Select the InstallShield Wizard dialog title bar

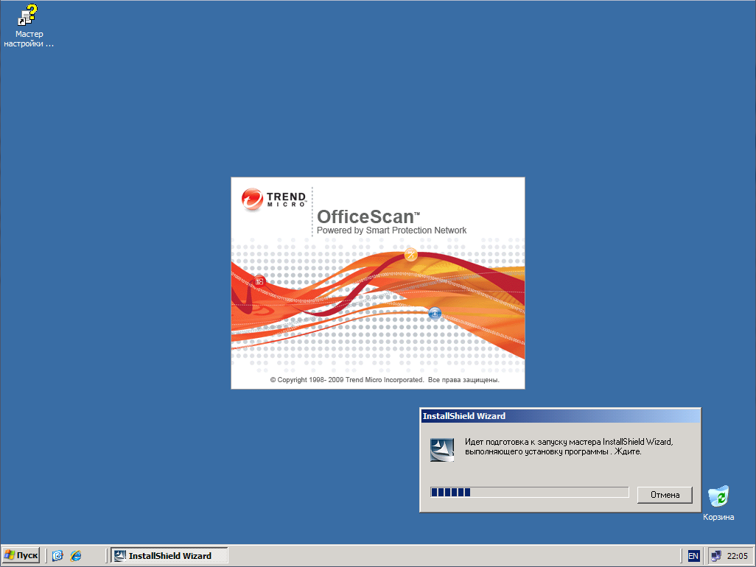tap(560, 416)
